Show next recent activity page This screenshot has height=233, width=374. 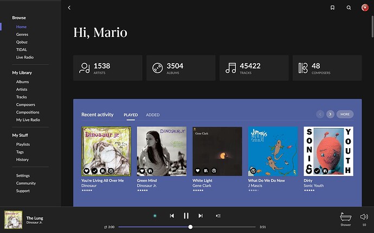point(330,114)
